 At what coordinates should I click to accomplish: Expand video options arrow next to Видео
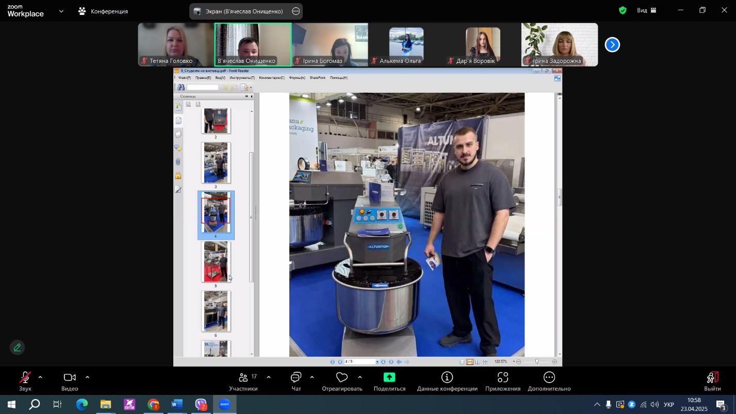point(87,377)
